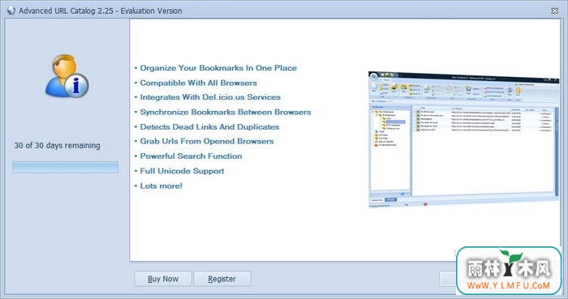Click 'Compatible With All Browsers' text
568x299 pixels.
[x=198, y=83]
